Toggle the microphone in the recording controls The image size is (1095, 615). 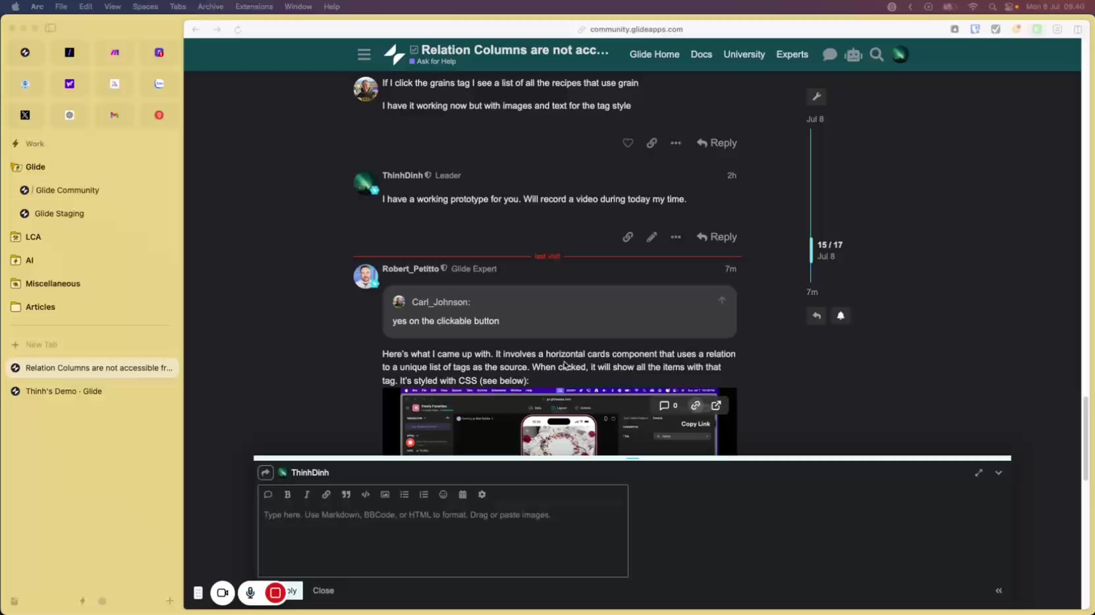[250, 593]
